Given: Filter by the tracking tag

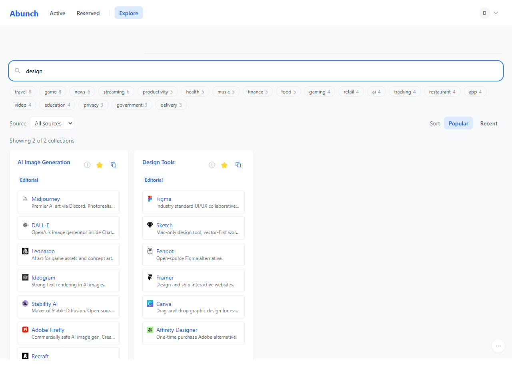Looking at the screenshot, I should (405, 92).
